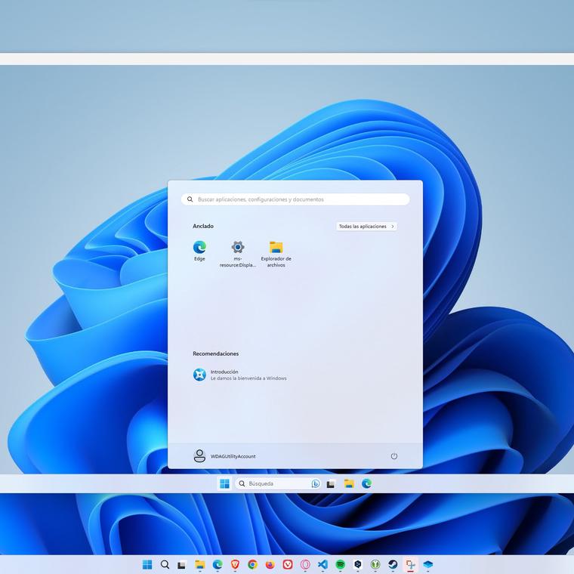This screenshot has height=574, width=574.
Task: Expand Todas las aplicaciones list
Action: point(366,227)
